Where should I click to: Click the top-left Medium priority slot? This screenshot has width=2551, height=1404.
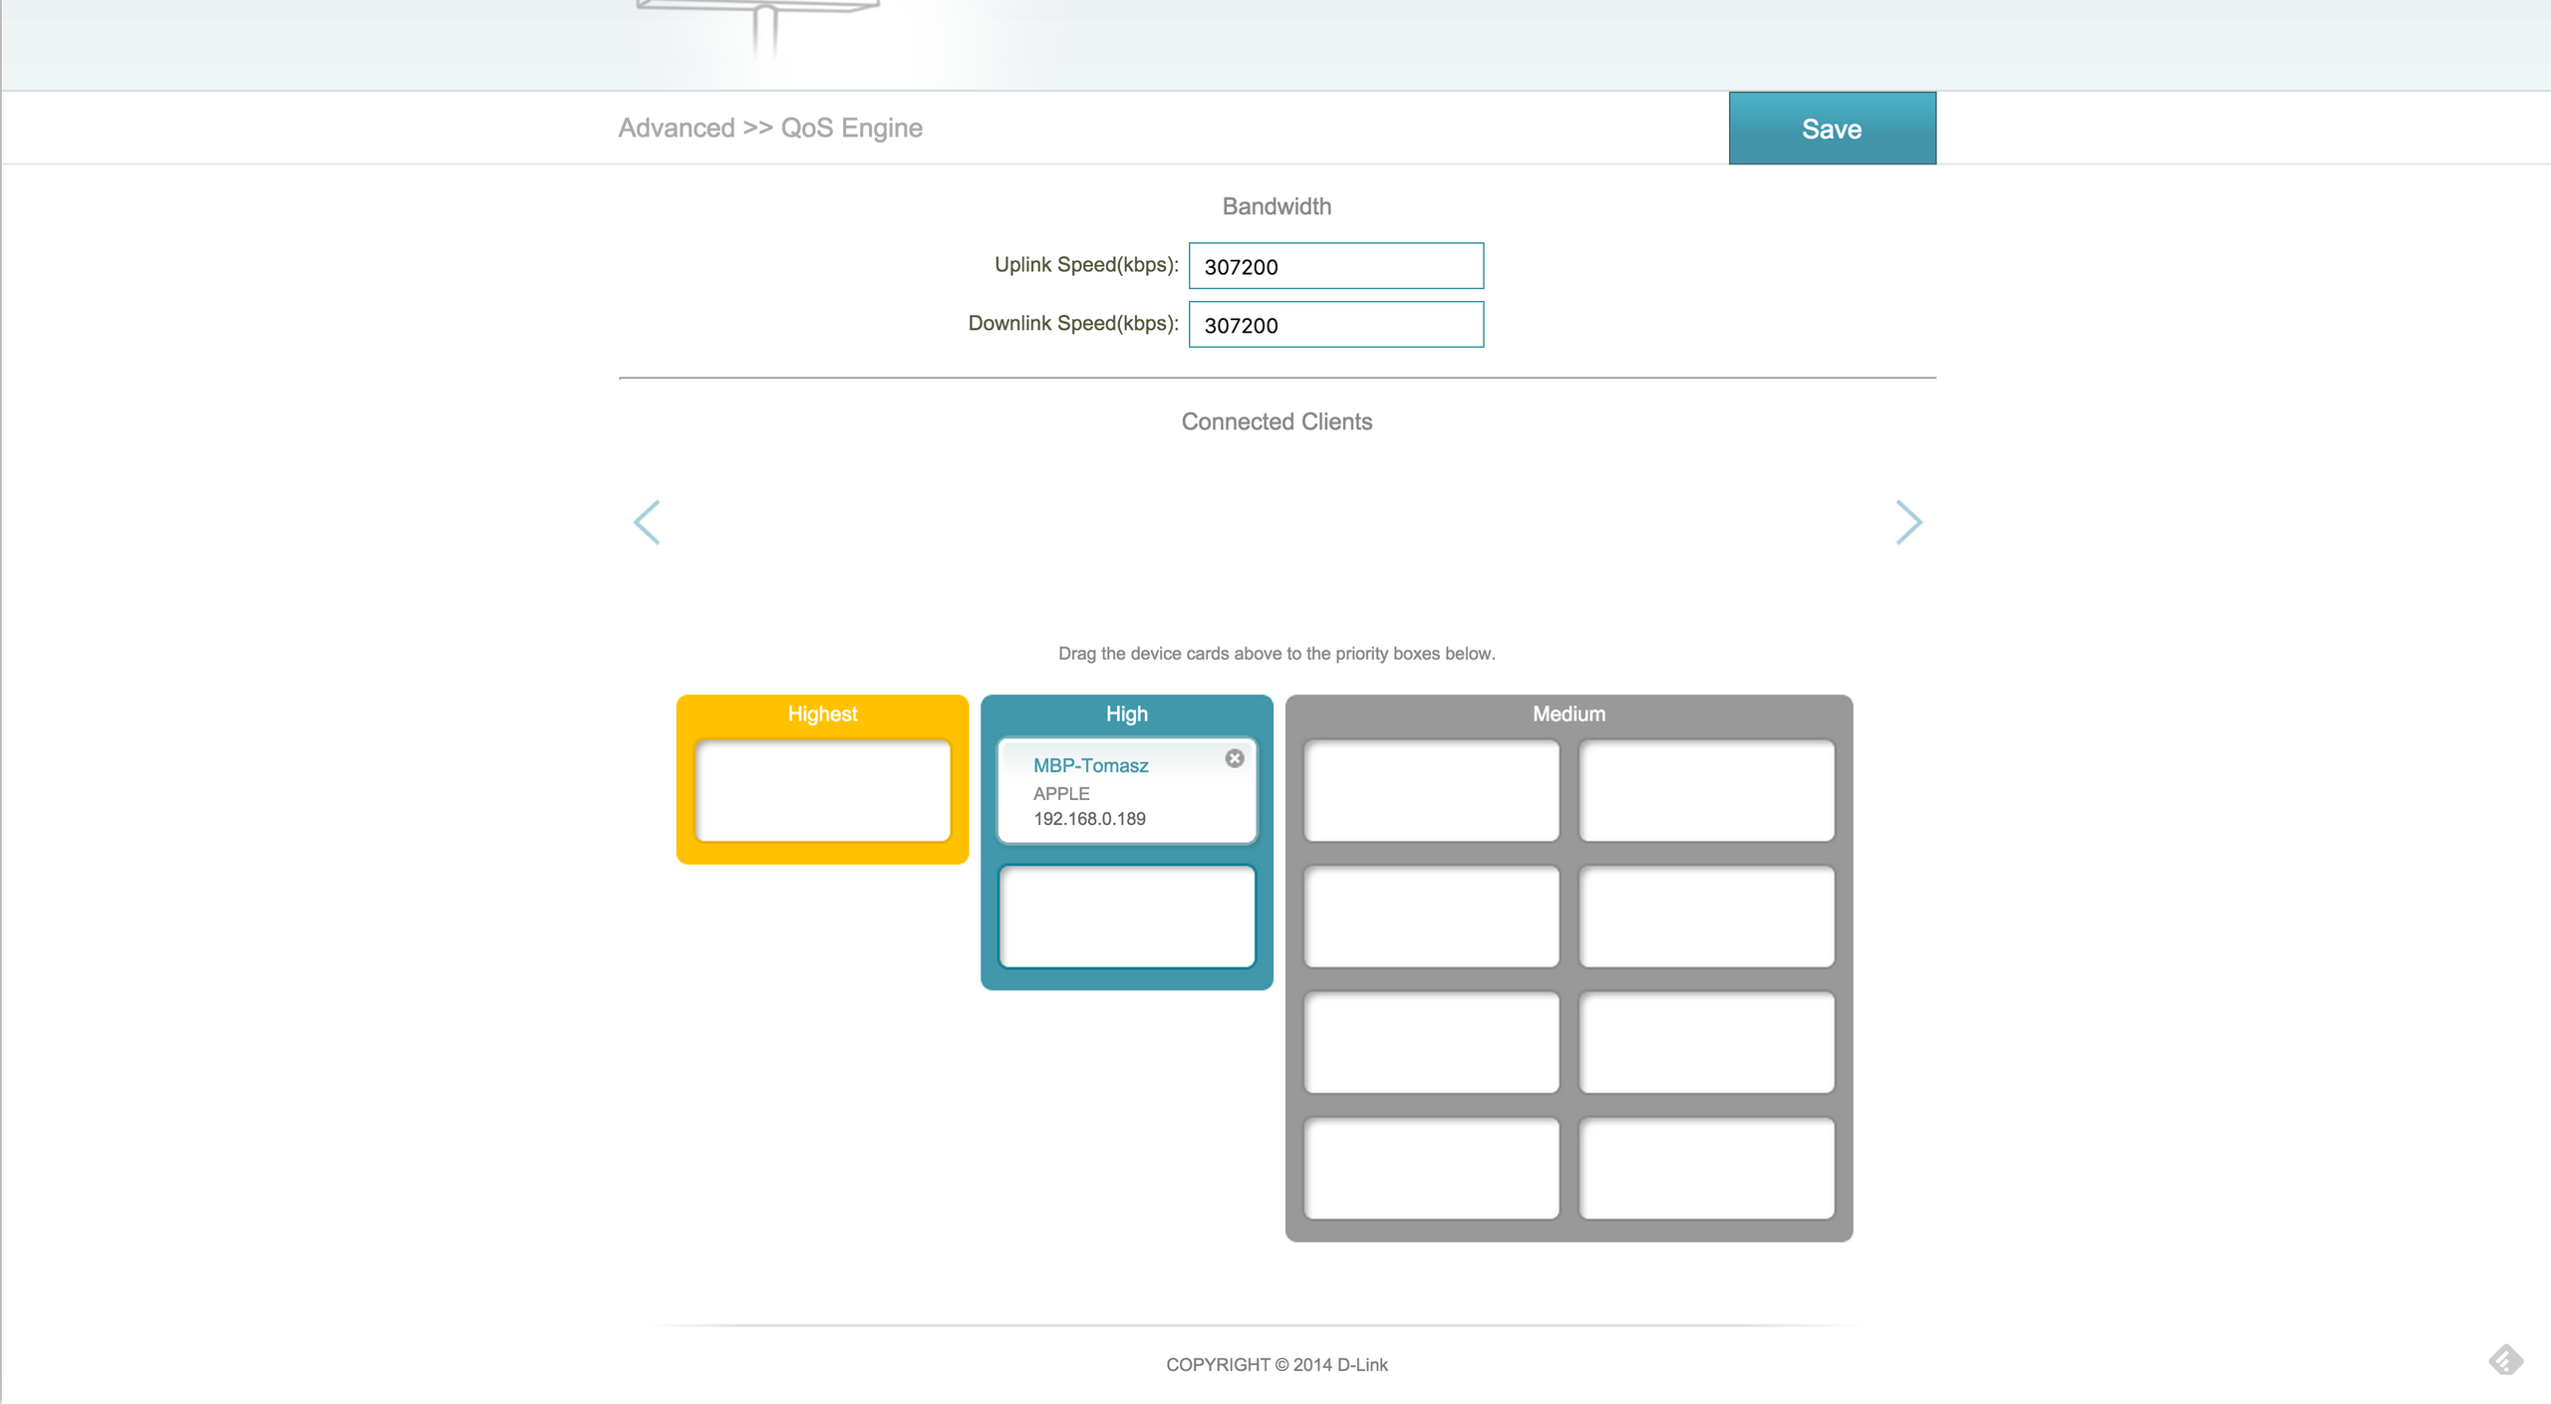tap(1431, 790)
